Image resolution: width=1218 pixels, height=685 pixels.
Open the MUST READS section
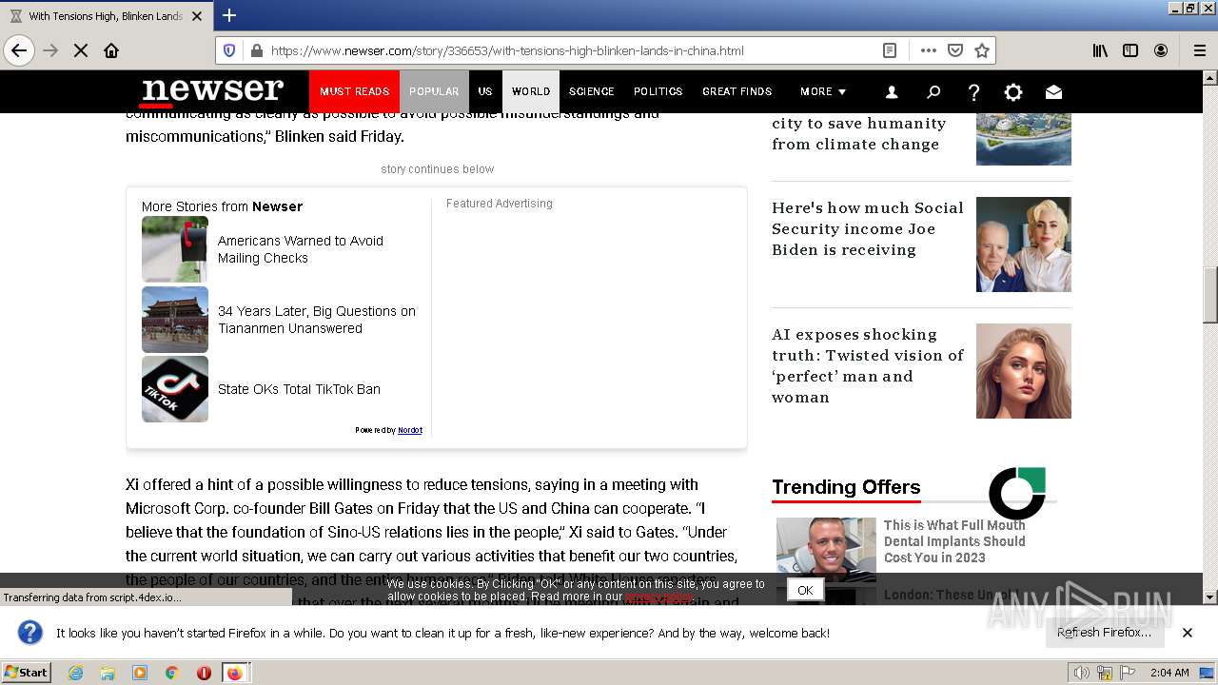[354, 91]
